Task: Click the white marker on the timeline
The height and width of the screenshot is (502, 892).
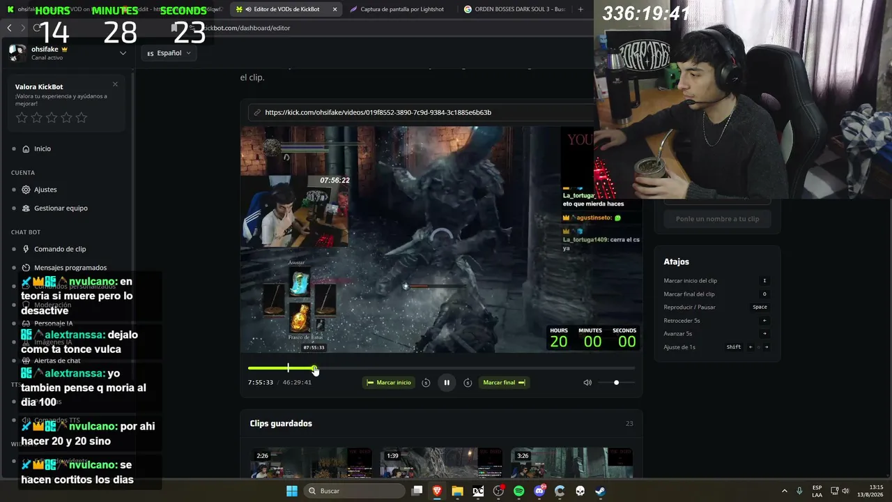Action: point(288,368)
